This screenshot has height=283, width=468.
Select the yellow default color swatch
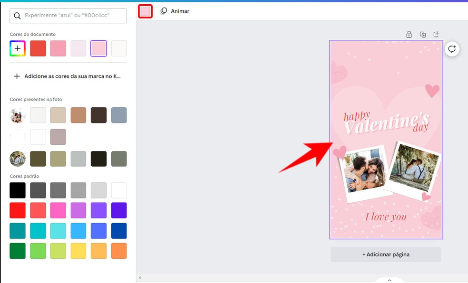pyautogui.click(x=78, y=251)
